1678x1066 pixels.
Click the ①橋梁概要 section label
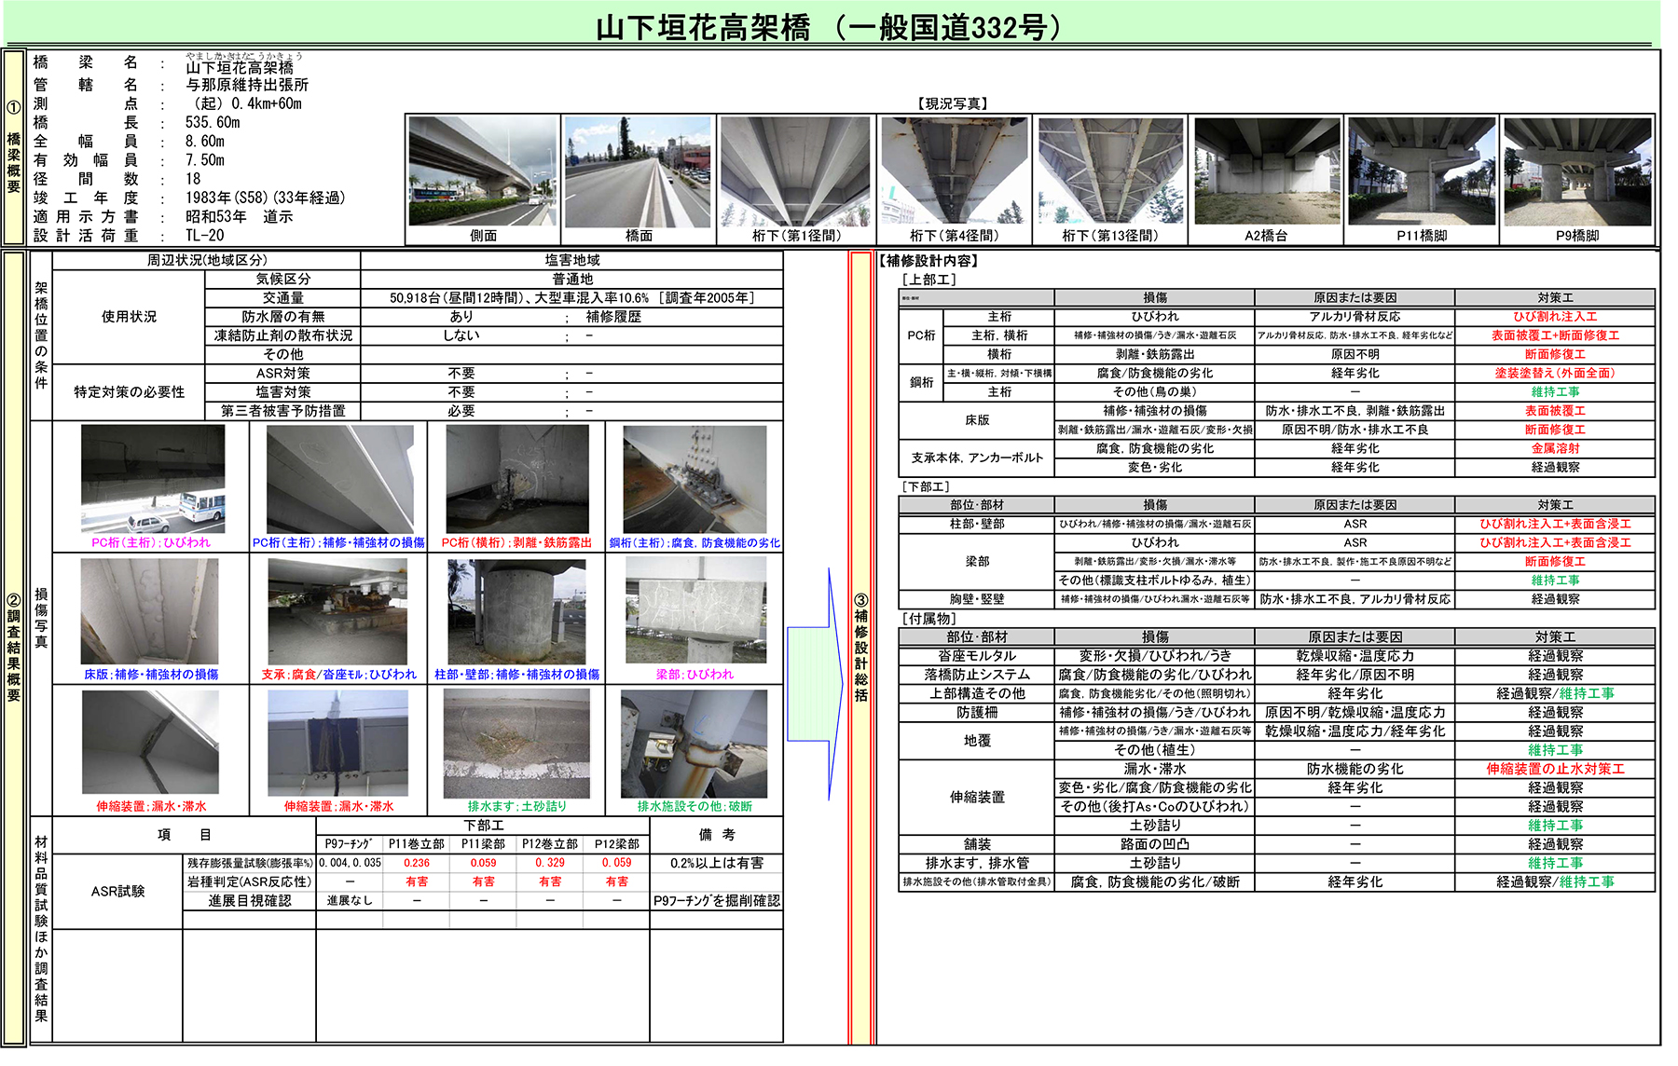[14, 149]
